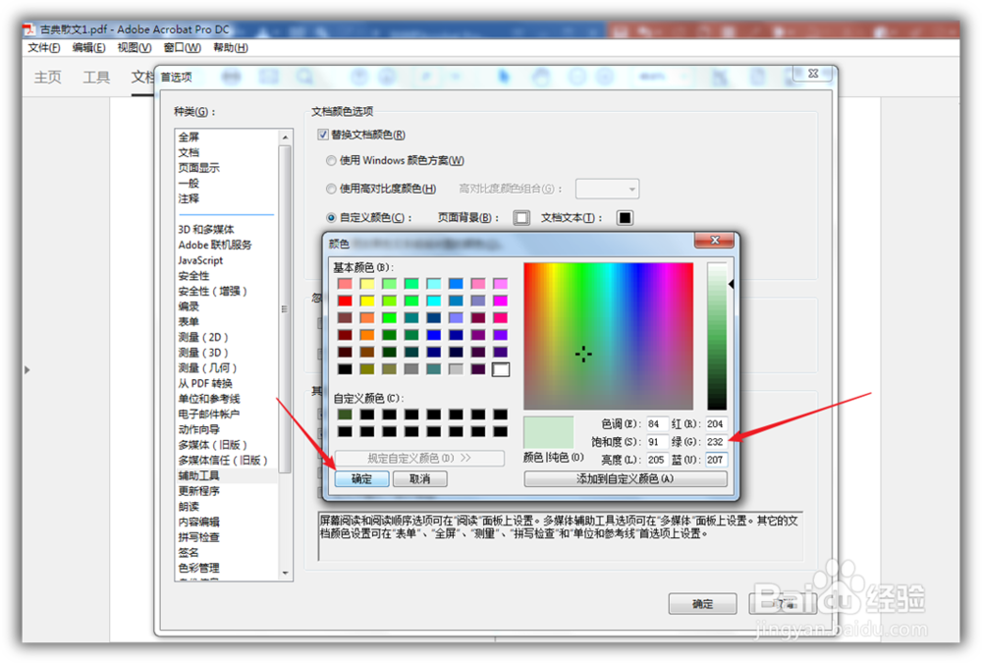Pick the black basic color swatch
The width and height of the screenshot is (982, 663).
345,369
